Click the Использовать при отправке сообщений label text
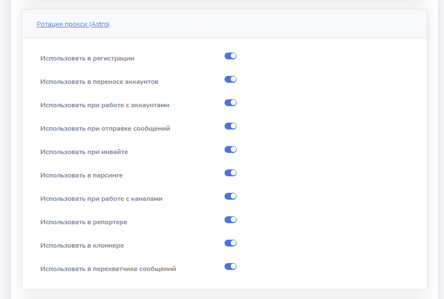The width and height of the screenshot is (444, 299). 105,128
